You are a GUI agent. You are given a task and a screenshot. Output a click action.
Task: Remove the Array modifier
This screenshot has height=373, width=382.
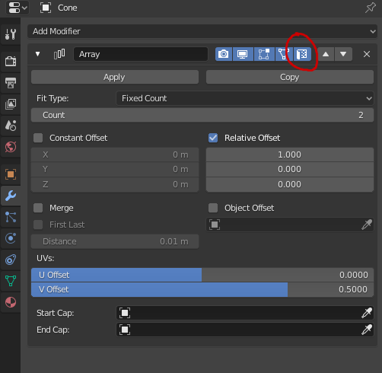[367, 54]
